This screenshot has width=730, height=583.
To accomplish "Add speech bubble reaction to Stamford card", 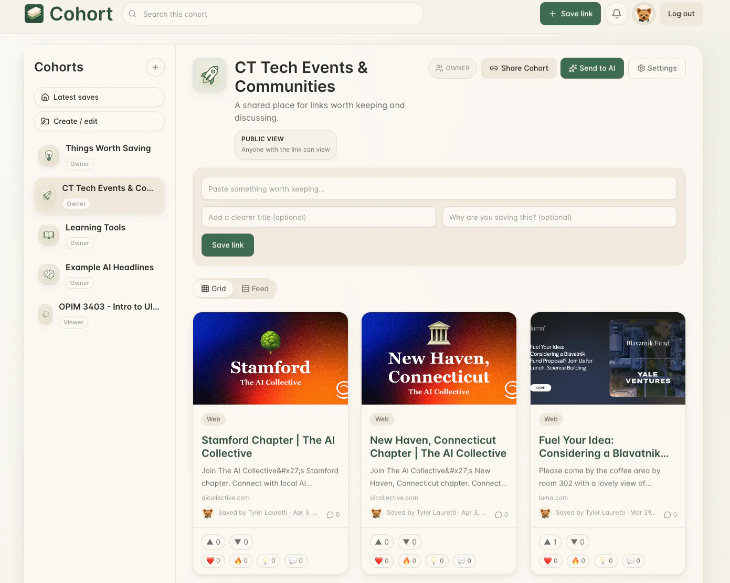I will [x=296, y=561].
